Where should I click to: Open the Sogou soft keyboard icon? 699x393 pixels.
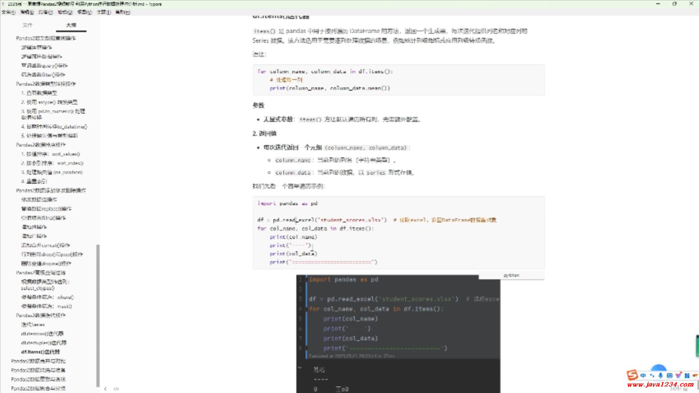click(669, 375)
